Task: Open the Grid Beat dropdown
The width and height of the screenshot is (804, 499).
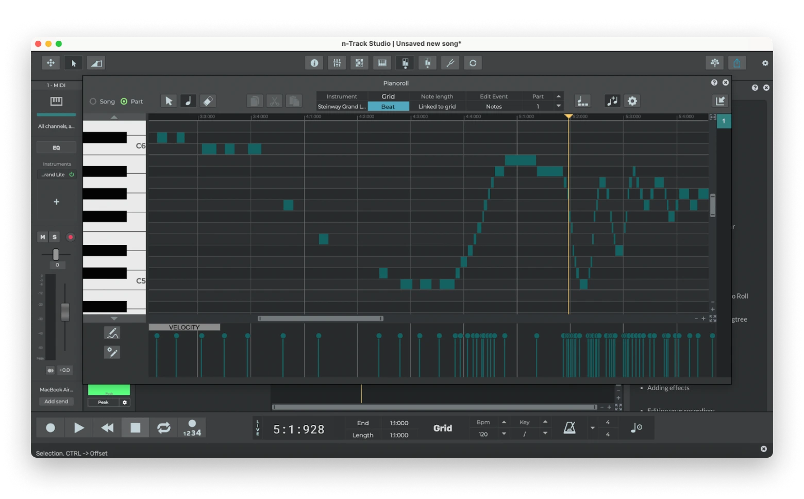Action: (388, 107)
